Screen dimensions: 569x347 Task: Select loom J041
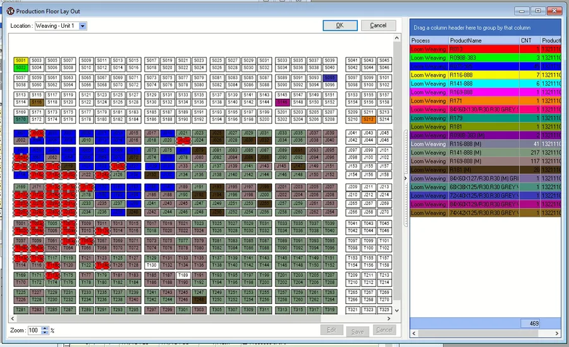(x=353, y=133)
